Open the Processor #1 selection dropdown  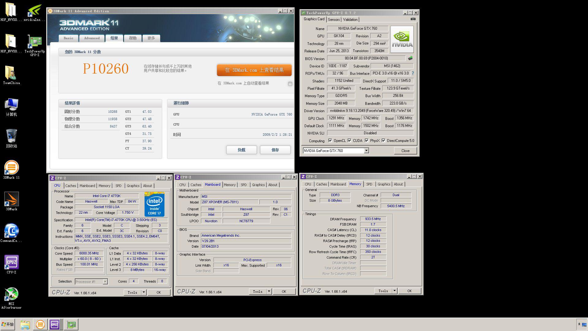click(105, 281)
